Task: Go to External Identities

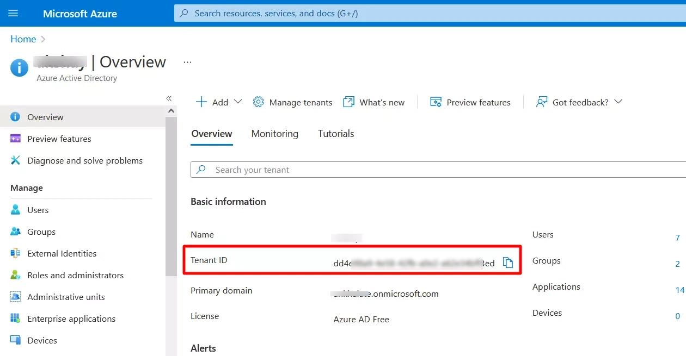Action: 62,253
